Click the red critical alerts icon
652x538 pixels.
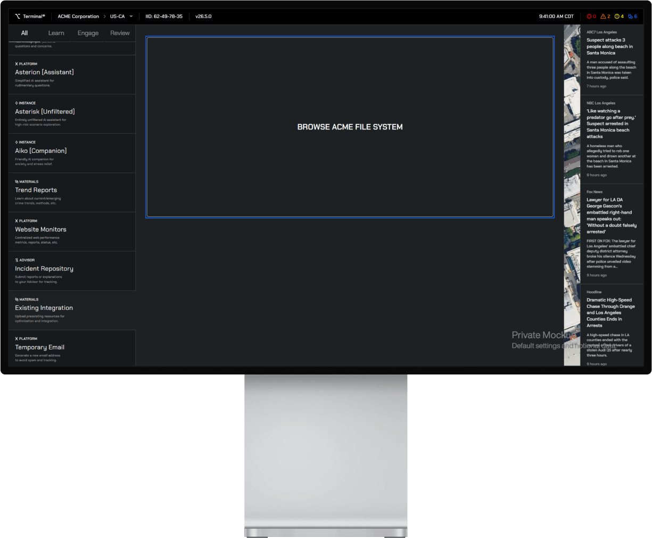589,17
